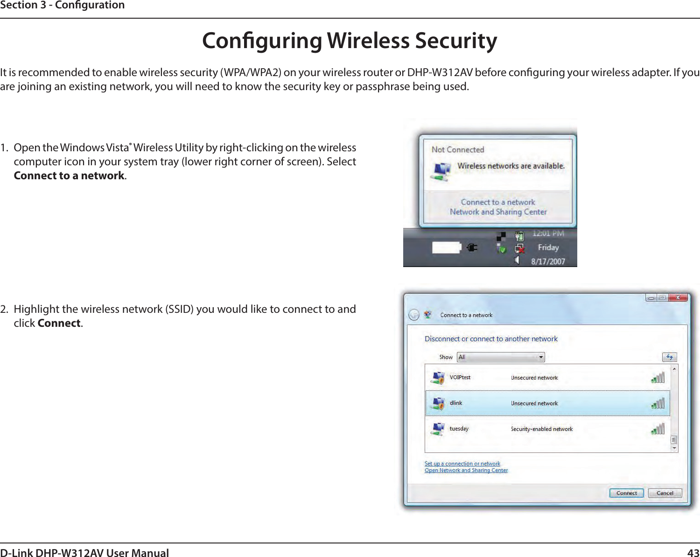700x557 pixels.
Task: Open Network and Sharing Center from tray popup
Action: [x=498, y=212]
